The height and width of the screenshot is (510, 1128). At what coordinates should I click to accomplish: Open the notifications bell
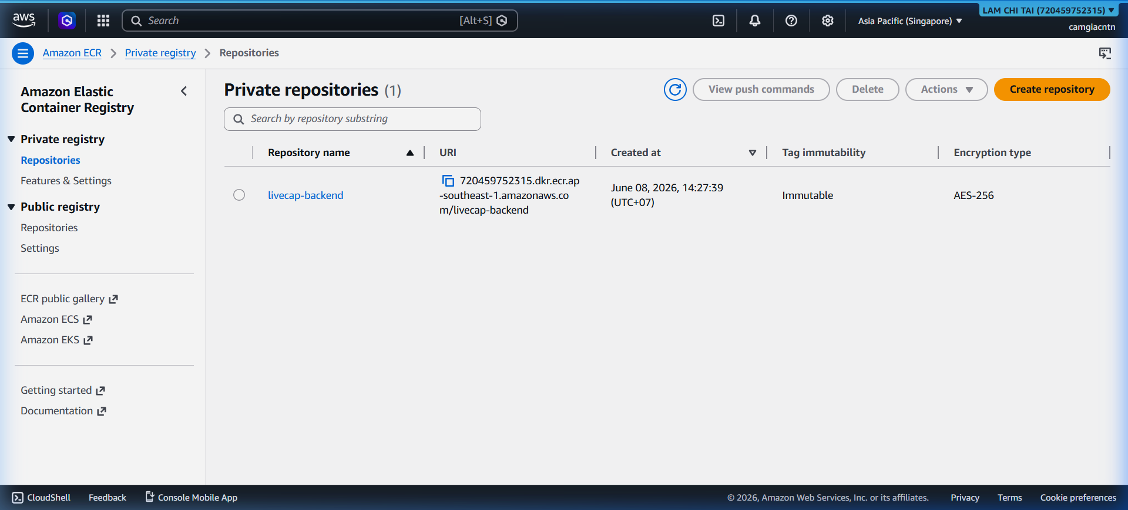coord(755,21)
